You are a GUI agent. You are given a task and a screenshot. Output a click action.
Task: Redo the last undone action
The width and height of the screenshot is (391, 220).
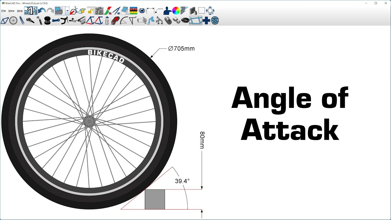tap(50, 11)
